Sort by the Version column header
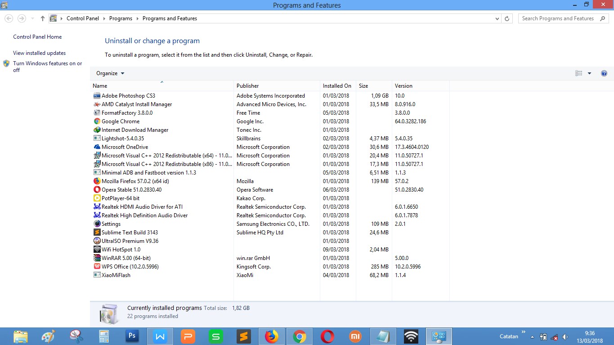The height and width of the screenshot is (345, 614). [421, 86]
